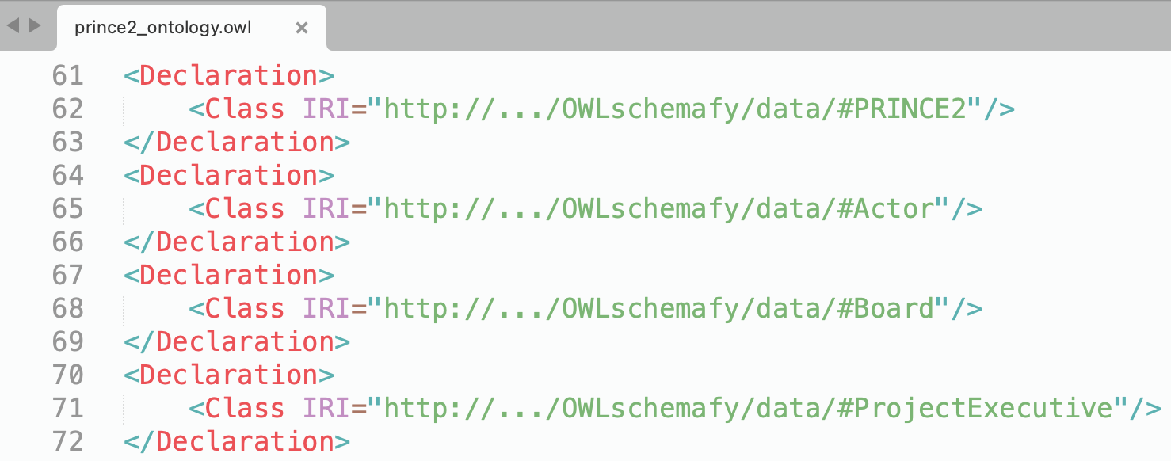The width and height of the screenshot is (1171, 461).
Task: Close the prince2_ontology.owl tab
Action: click(301, 28)
